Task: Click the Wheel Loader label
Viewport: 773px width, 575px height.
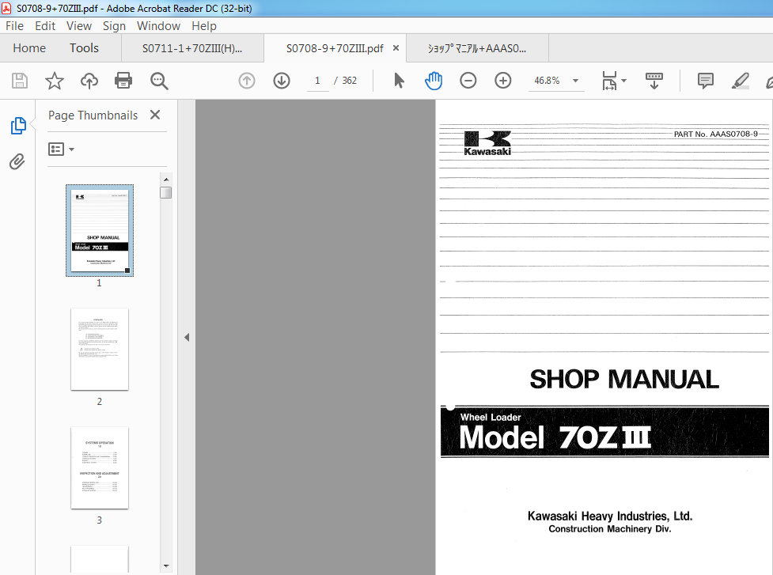Action: (491, 418)
